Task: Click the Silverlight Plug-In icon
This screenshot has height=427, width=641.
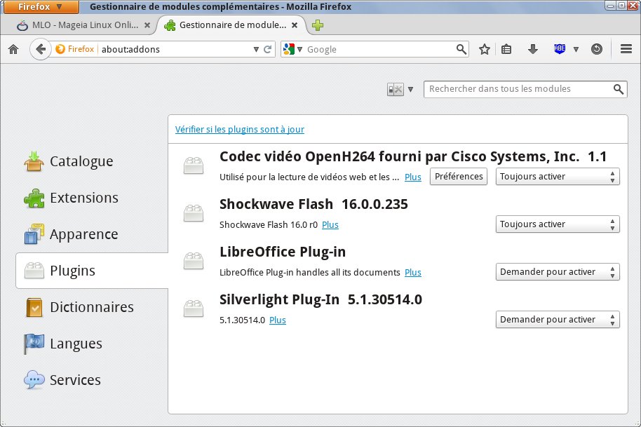Action: point(194,308)
